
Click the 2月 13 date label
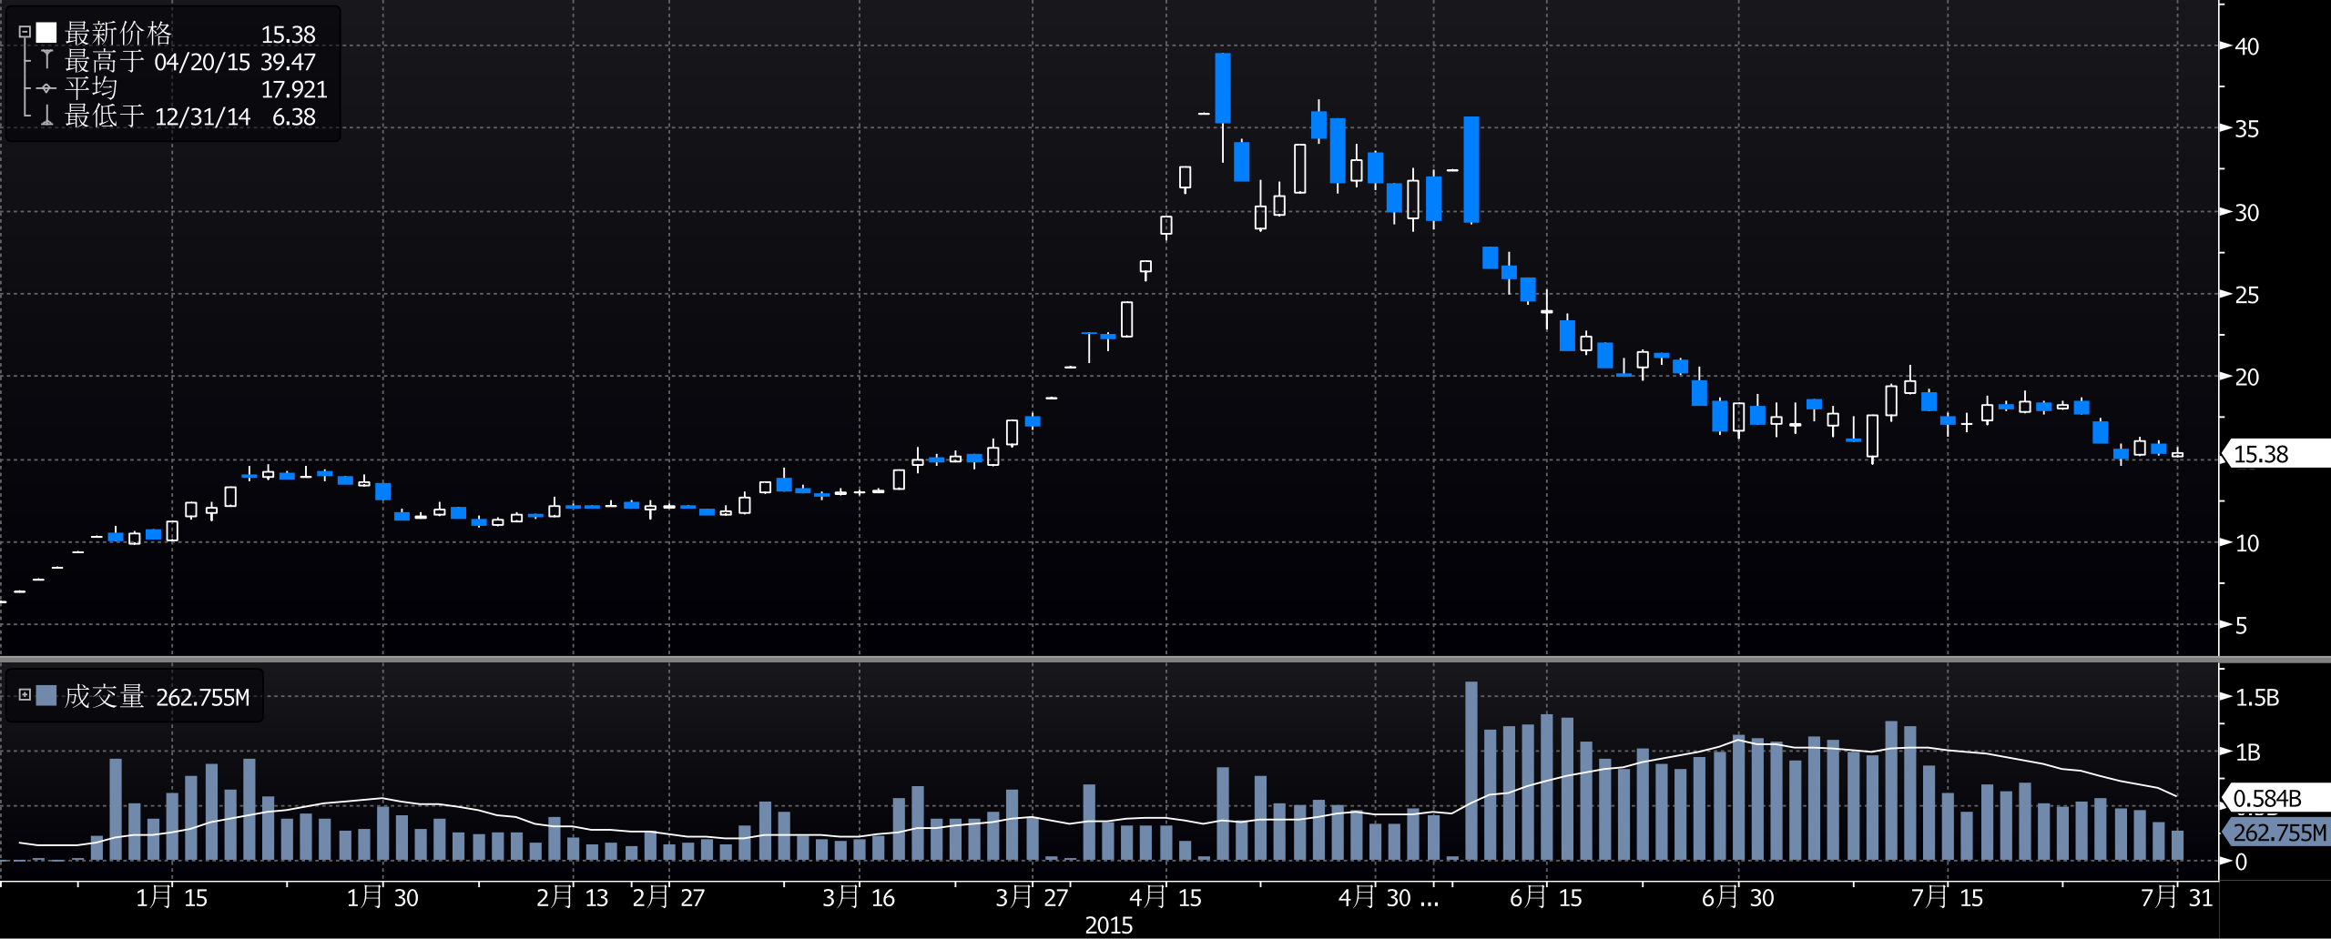click(x=572, y=897)
